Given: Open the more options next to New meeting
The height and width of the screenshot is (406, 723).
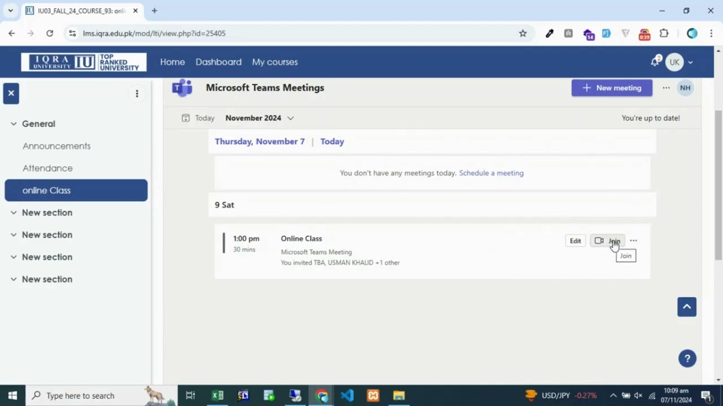Looking at the screenshot, I should click(x=667, y=88).
